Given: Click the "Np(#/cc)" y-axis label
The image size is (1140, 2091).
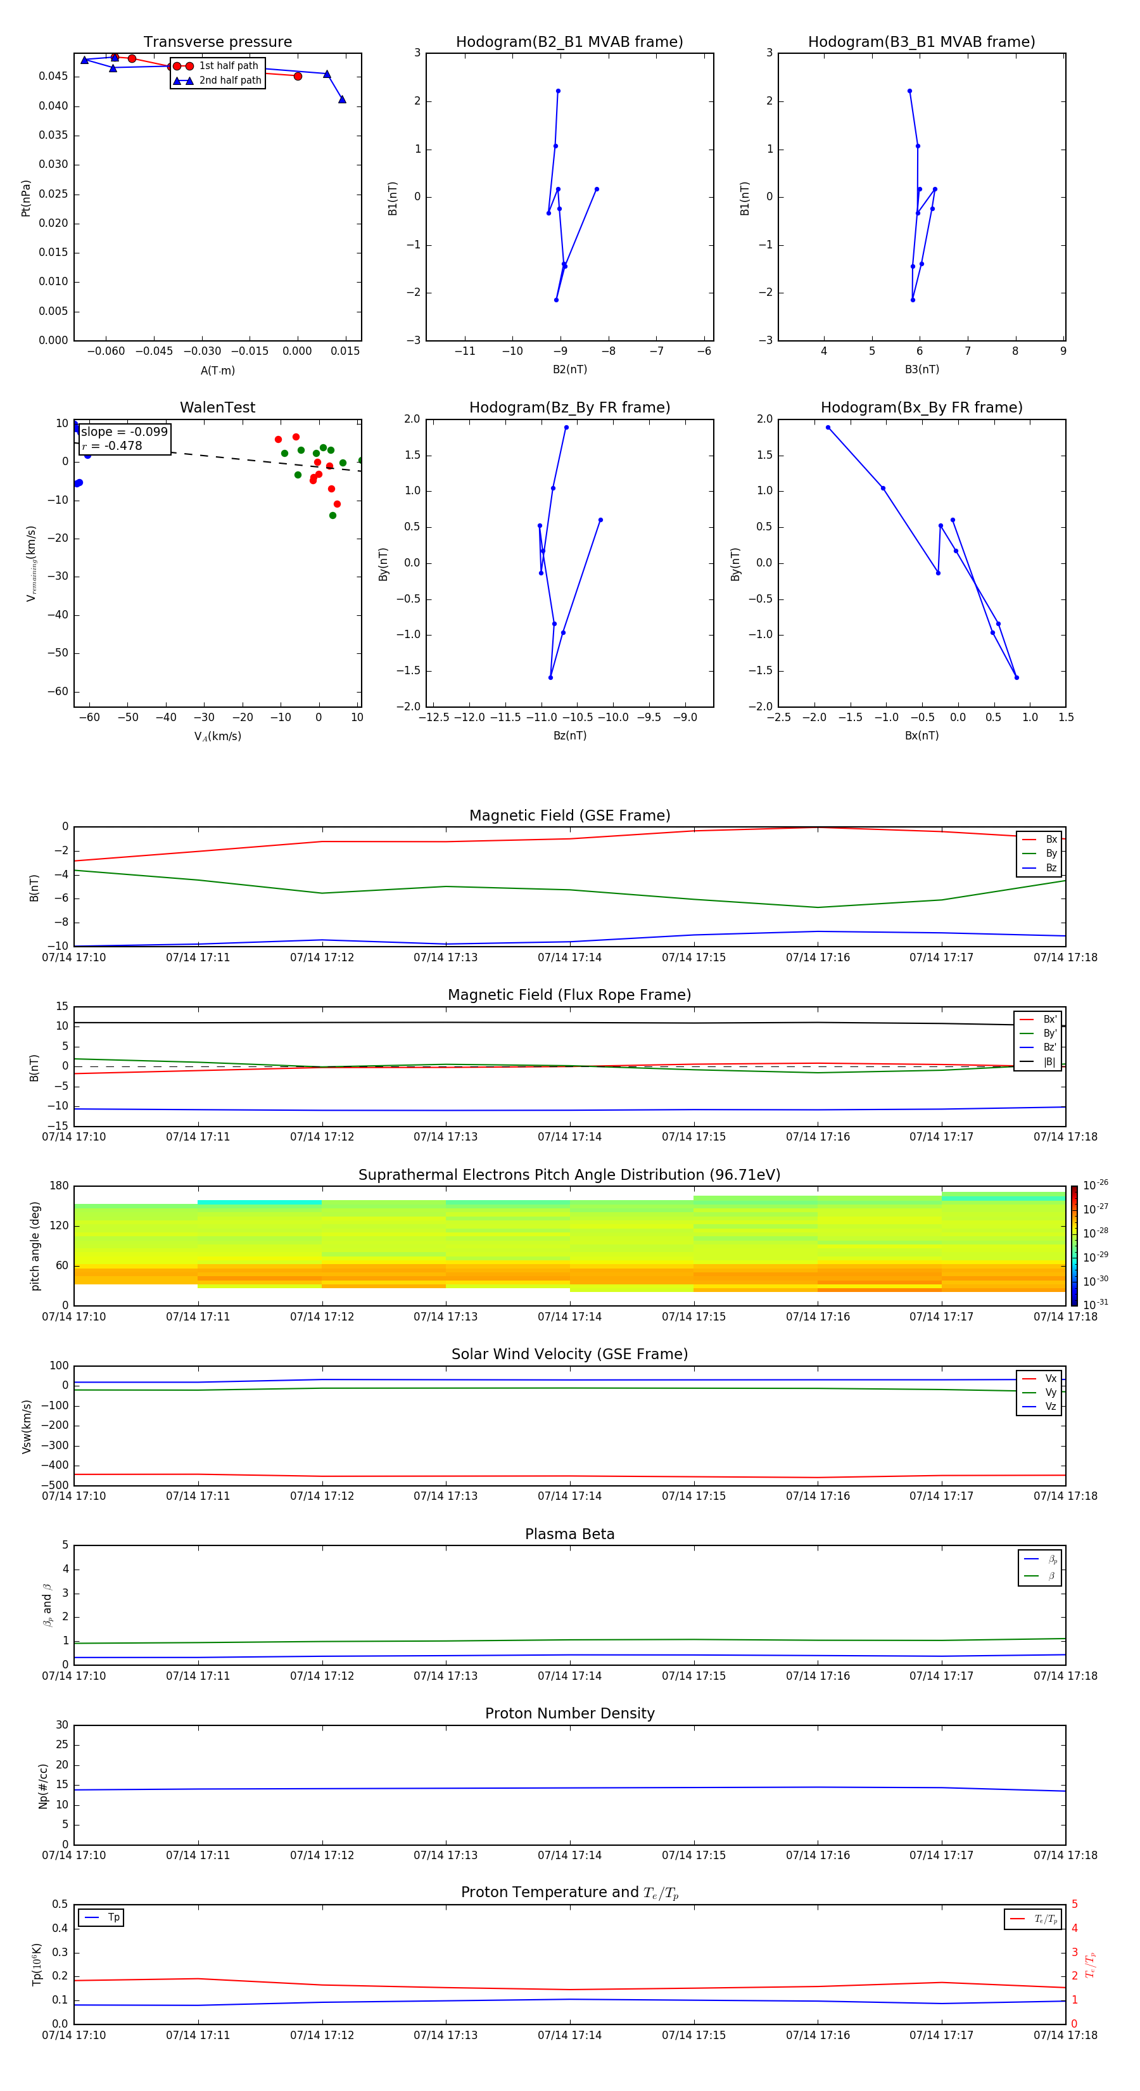Looking at the screenshot, I should pos(43,1786).
